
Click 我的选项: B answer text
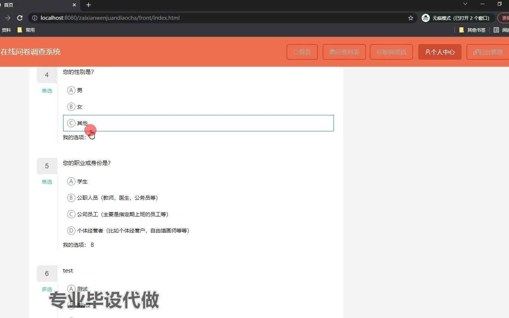pos(78,245)
